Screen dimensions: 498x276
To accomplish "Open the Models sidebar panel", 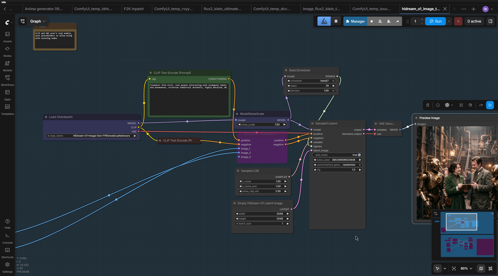I will point(7,66).
